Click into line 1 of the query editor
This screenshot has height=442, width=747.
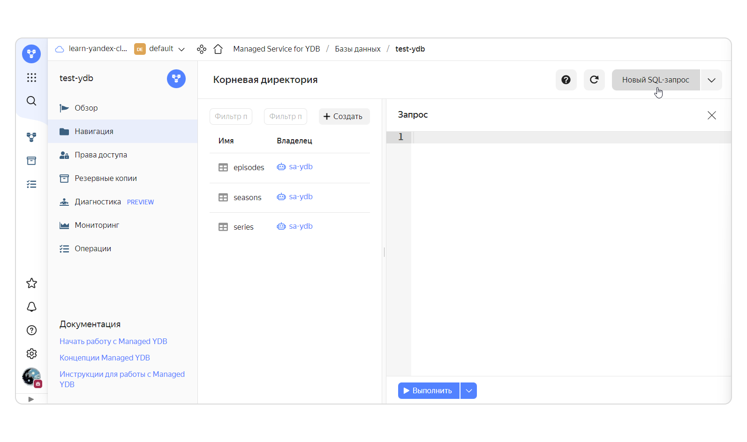pos(571,137)
